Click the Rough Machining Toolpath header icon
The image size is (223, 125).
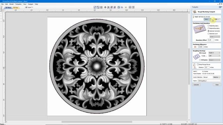point(195,12)
